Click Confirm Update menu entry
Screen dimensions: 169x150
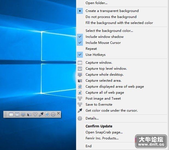pos(122,126)
